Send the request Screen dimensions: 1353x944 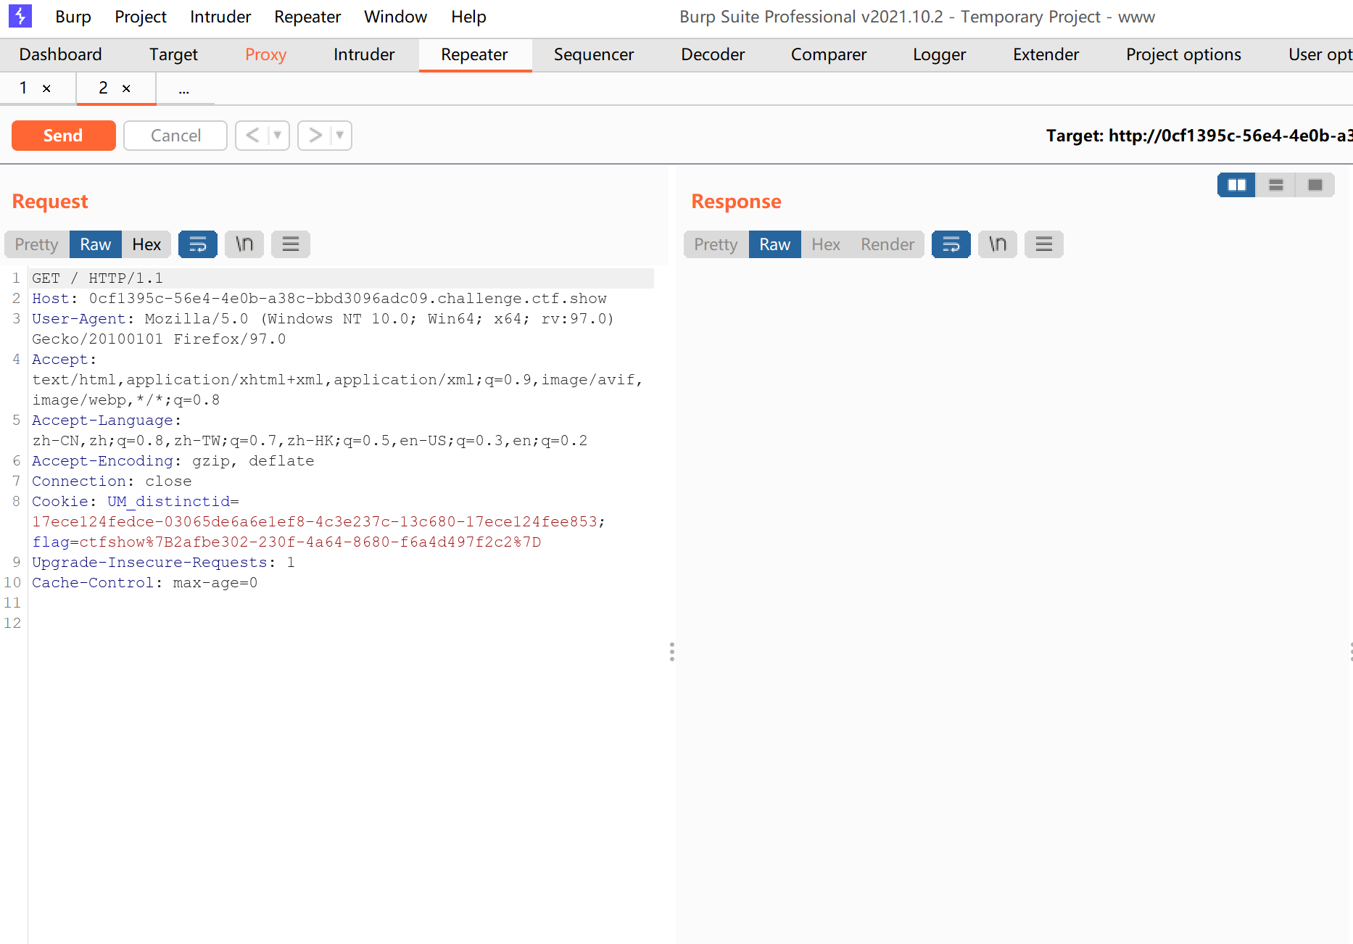pyautogui.click(x=64, y=136)
